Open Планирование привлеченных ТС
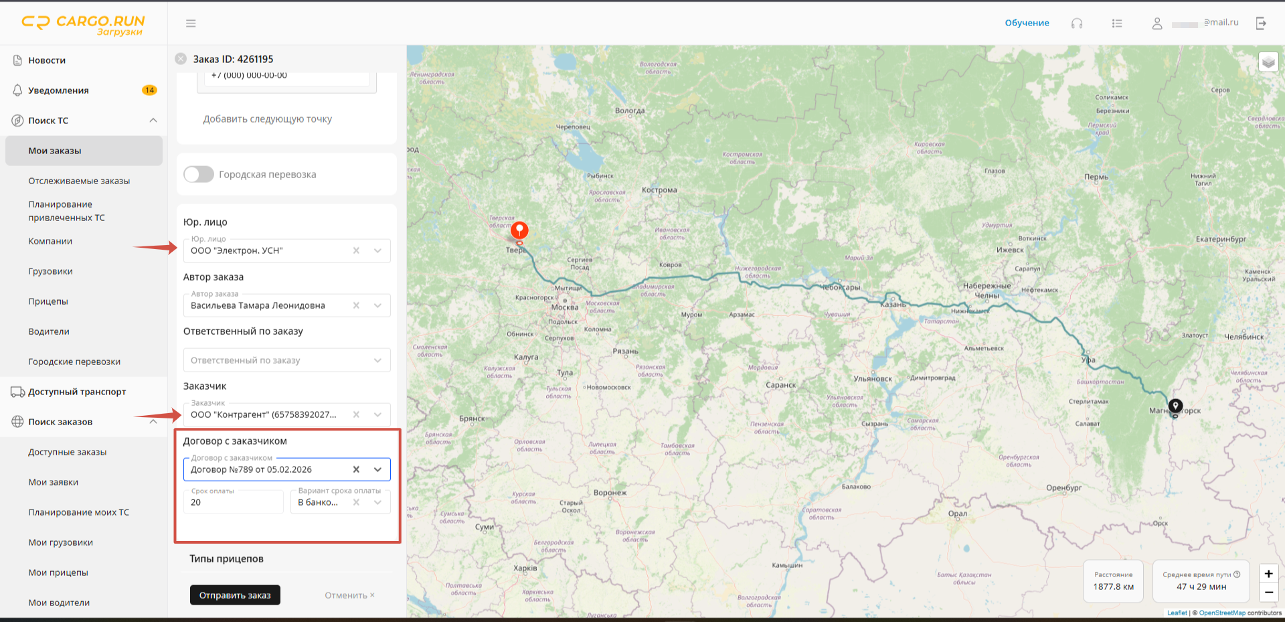1285x622 pixels. coord(66,211)
